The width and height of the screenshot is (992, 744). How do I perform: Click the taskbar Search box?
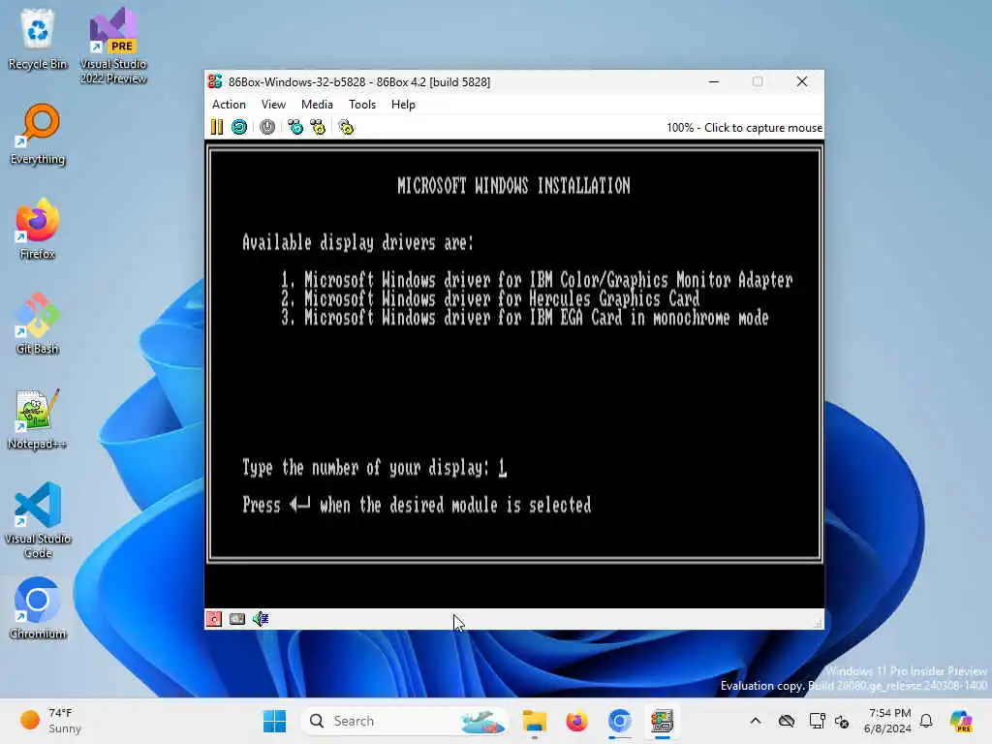tap(405, 721)
